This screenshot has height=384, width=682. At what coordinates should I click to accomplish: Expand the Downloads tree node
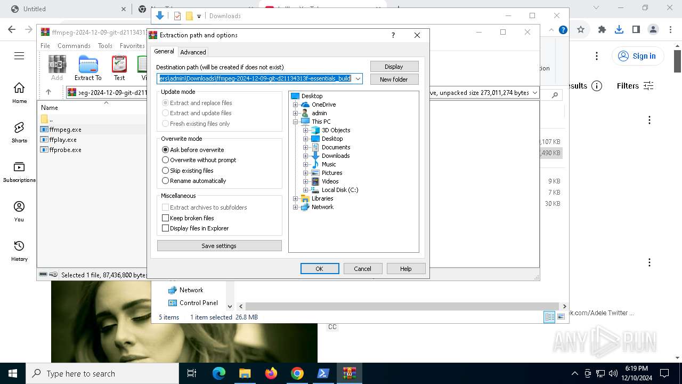306,156
